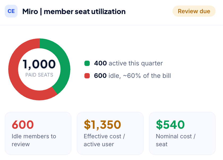Open the Effective cost per active user card
Viewport: 223px width, 160px height.
tap(110, 133)
